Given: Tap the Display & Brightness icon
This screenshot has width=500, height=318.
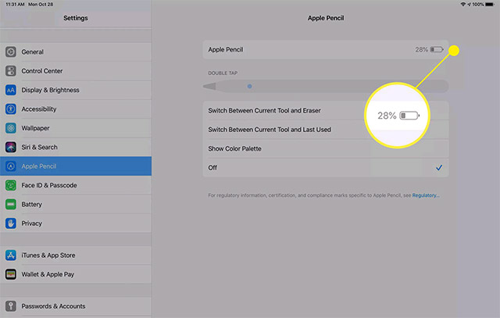Looking at the screenshot, I should pyautogui.click(x=12, y=90).
